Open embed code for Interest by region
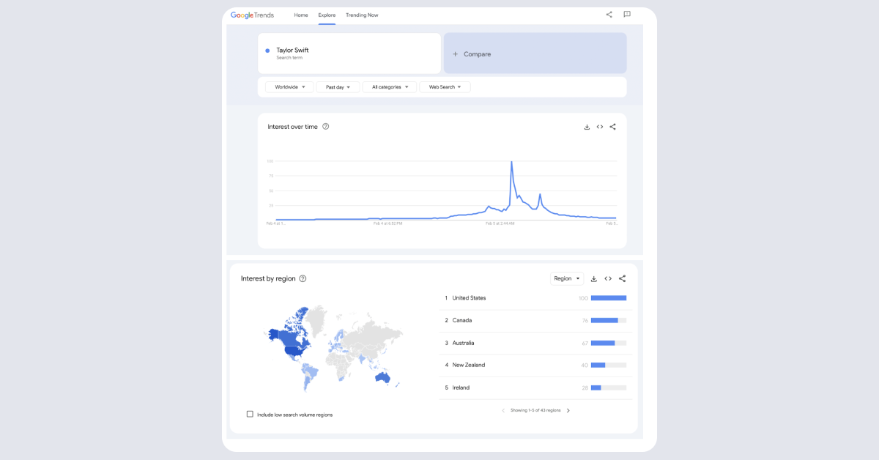879x460 pixels. tap(608, 278)
